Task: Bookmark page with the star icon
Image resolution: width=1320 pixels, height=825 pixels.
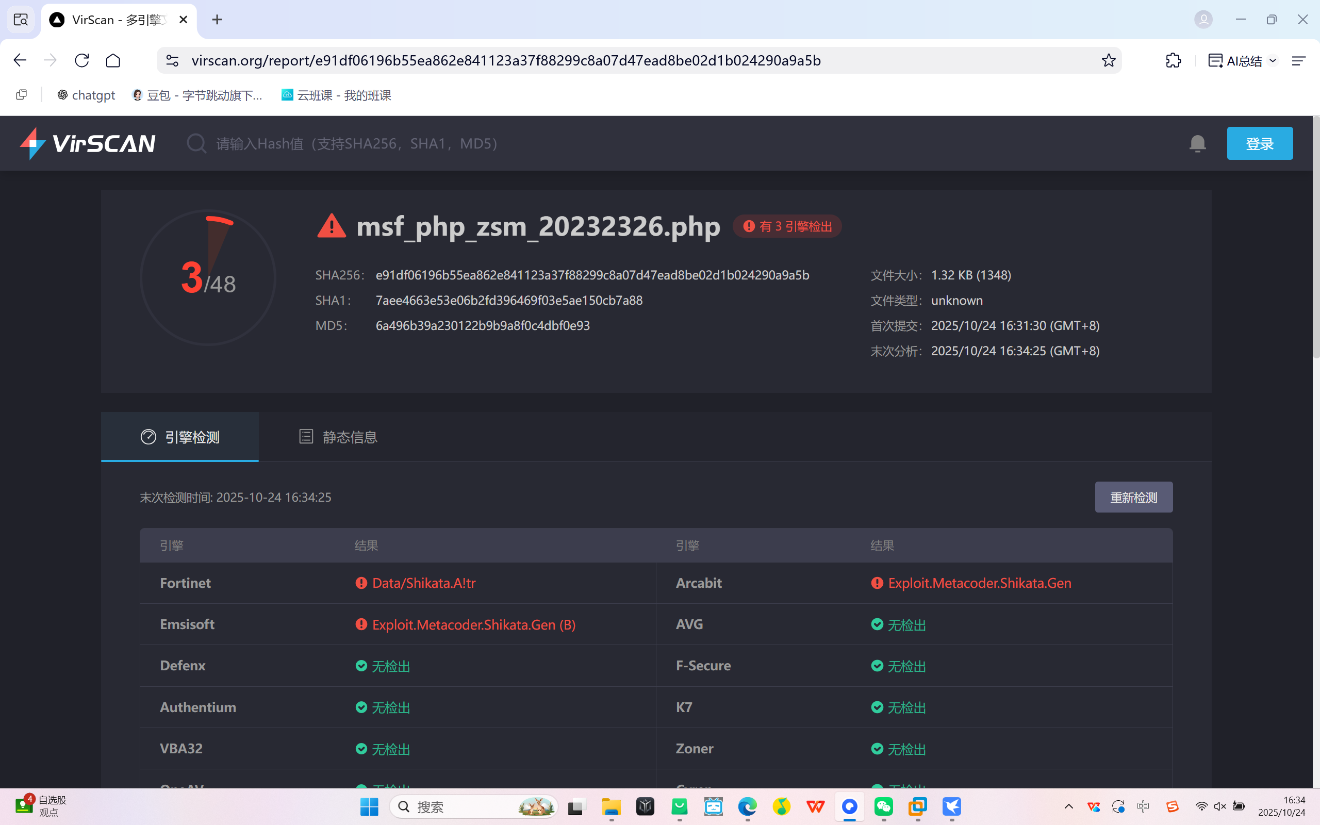Action: point(1109,60)
